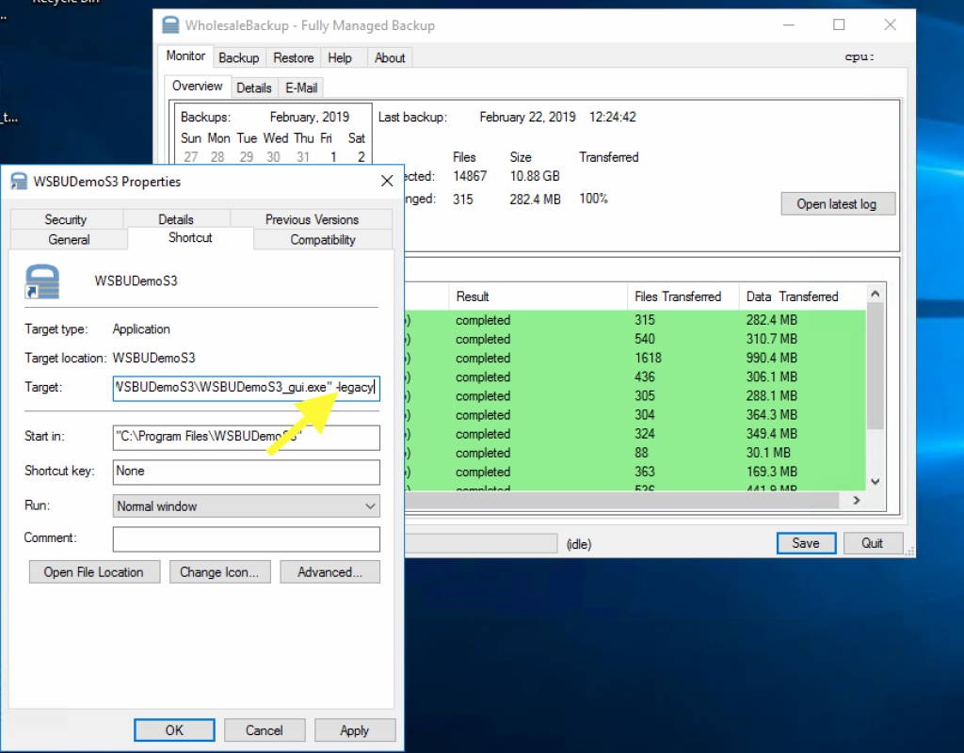
Task: Go to the About tab in WholesaleBackup
Action: tap(390, 57)
